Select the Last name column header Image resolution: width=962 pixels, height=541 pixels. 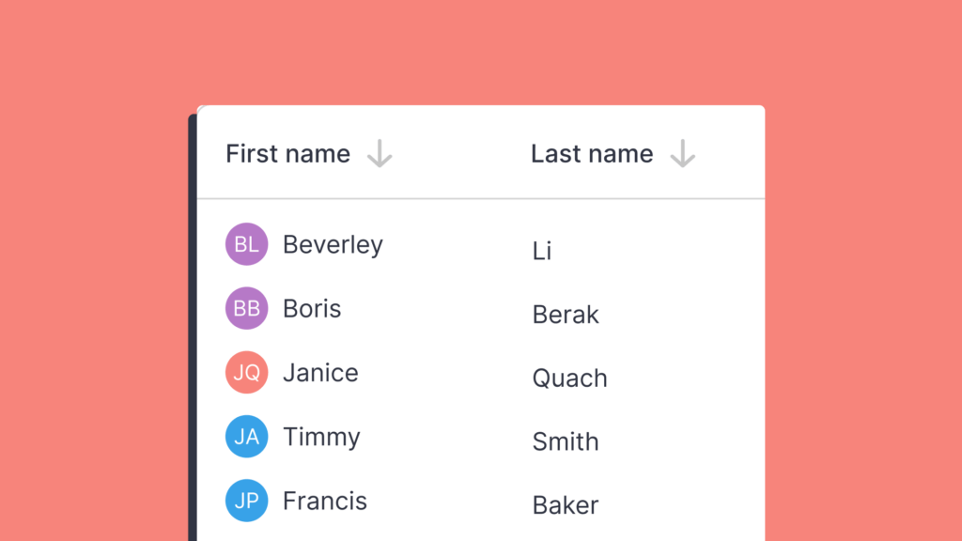click(x=592, y=153)
